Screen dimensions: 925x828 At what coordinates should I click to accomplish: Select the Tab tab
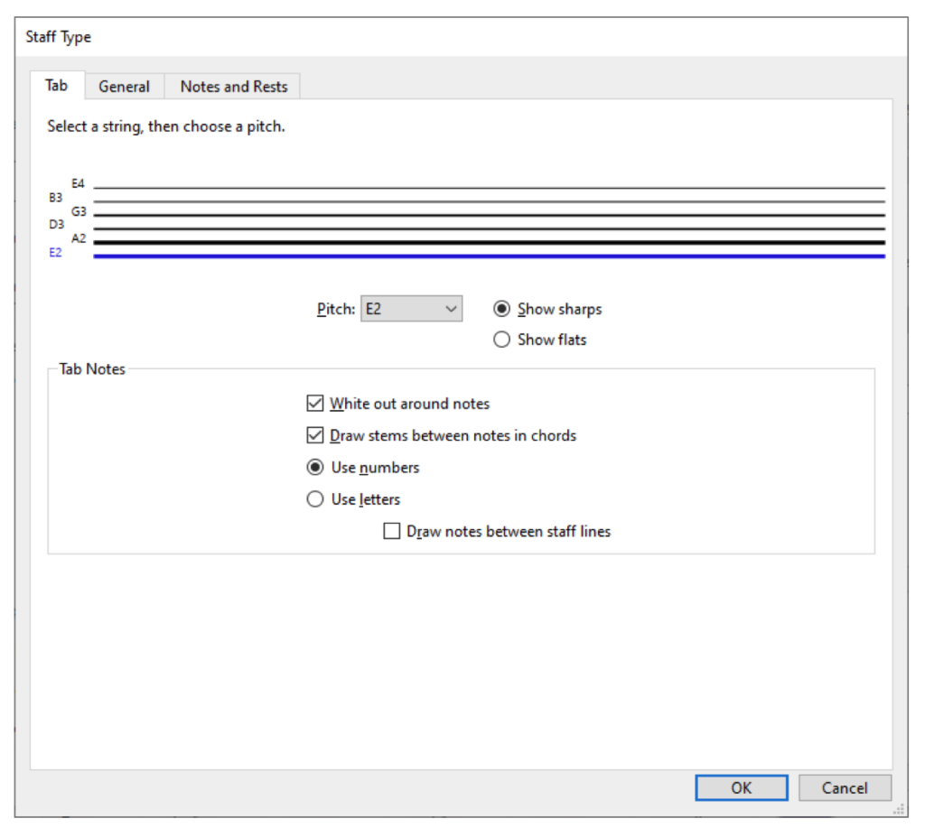pyautogui.click(x=56, y=86)
